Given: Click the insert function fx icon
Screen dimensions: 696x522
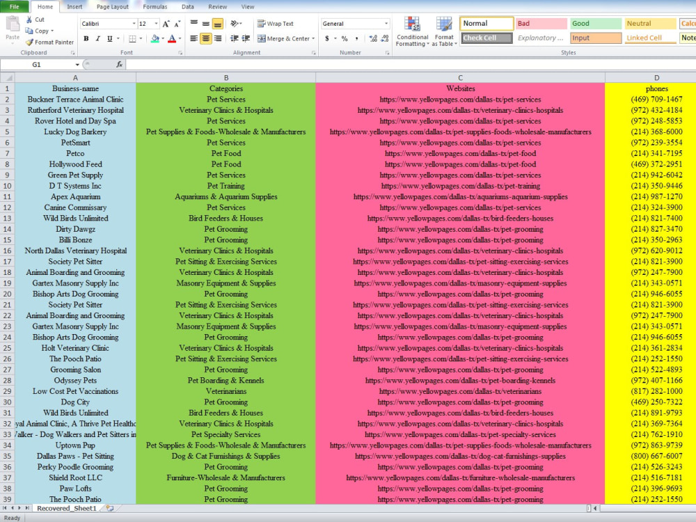Looking at the screenshot, I should (119, 64).
